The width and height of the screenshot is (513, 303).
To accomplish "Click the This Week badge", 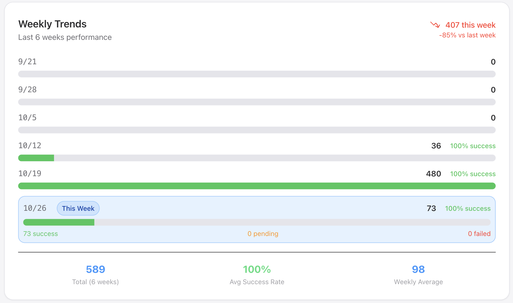I will (x=78, y=208).
